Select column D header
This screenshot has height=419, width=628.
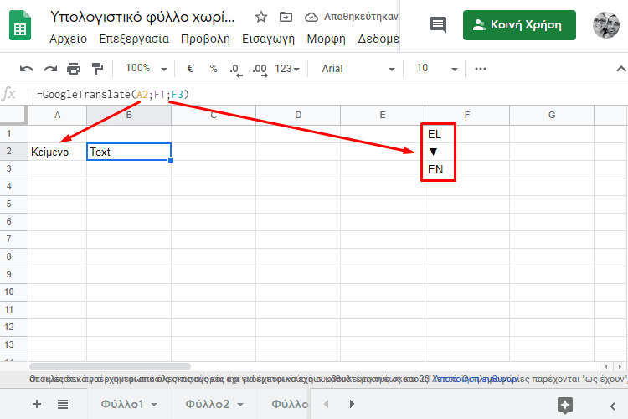(298, 115)
